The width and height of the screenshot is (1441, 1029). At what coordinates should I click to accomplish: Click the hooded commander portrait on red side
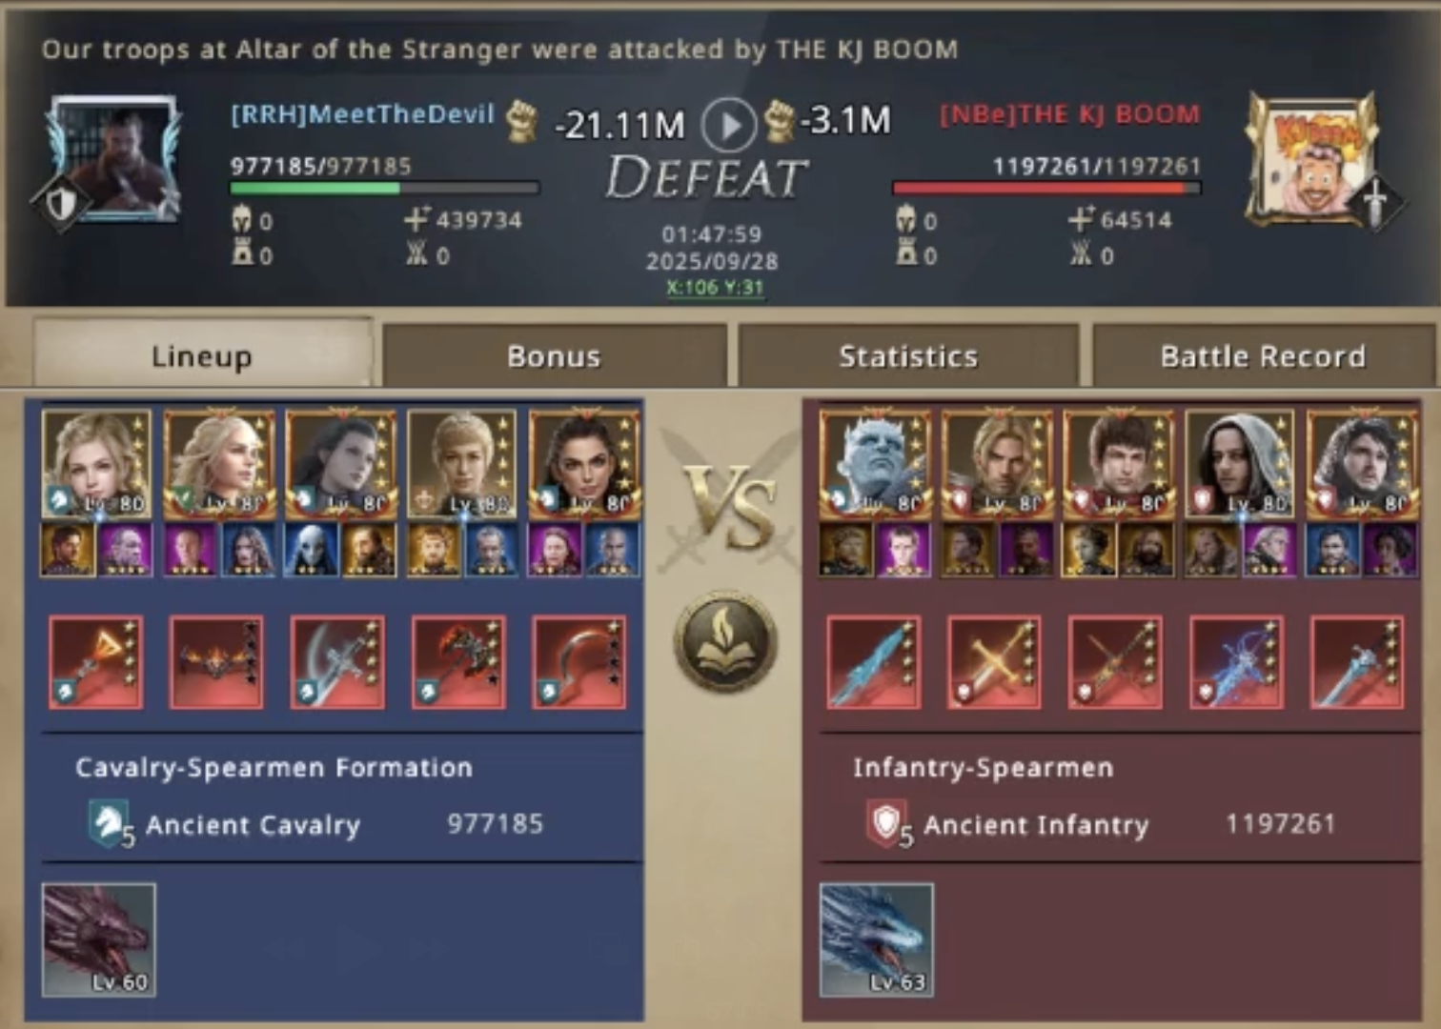tap(1240, 464)
